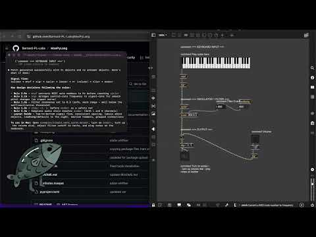Open the MaxPyLang repository link
The image size is (316, 237).
pyautogui.click(x=59, y=48)
